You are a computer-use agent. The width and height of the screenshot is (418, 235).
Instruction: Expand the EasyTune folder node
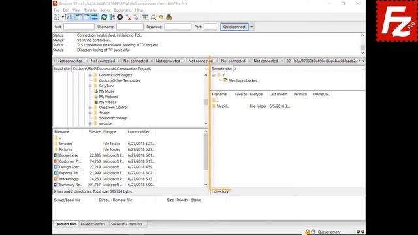pyautogui.click(x=90, y=86)
